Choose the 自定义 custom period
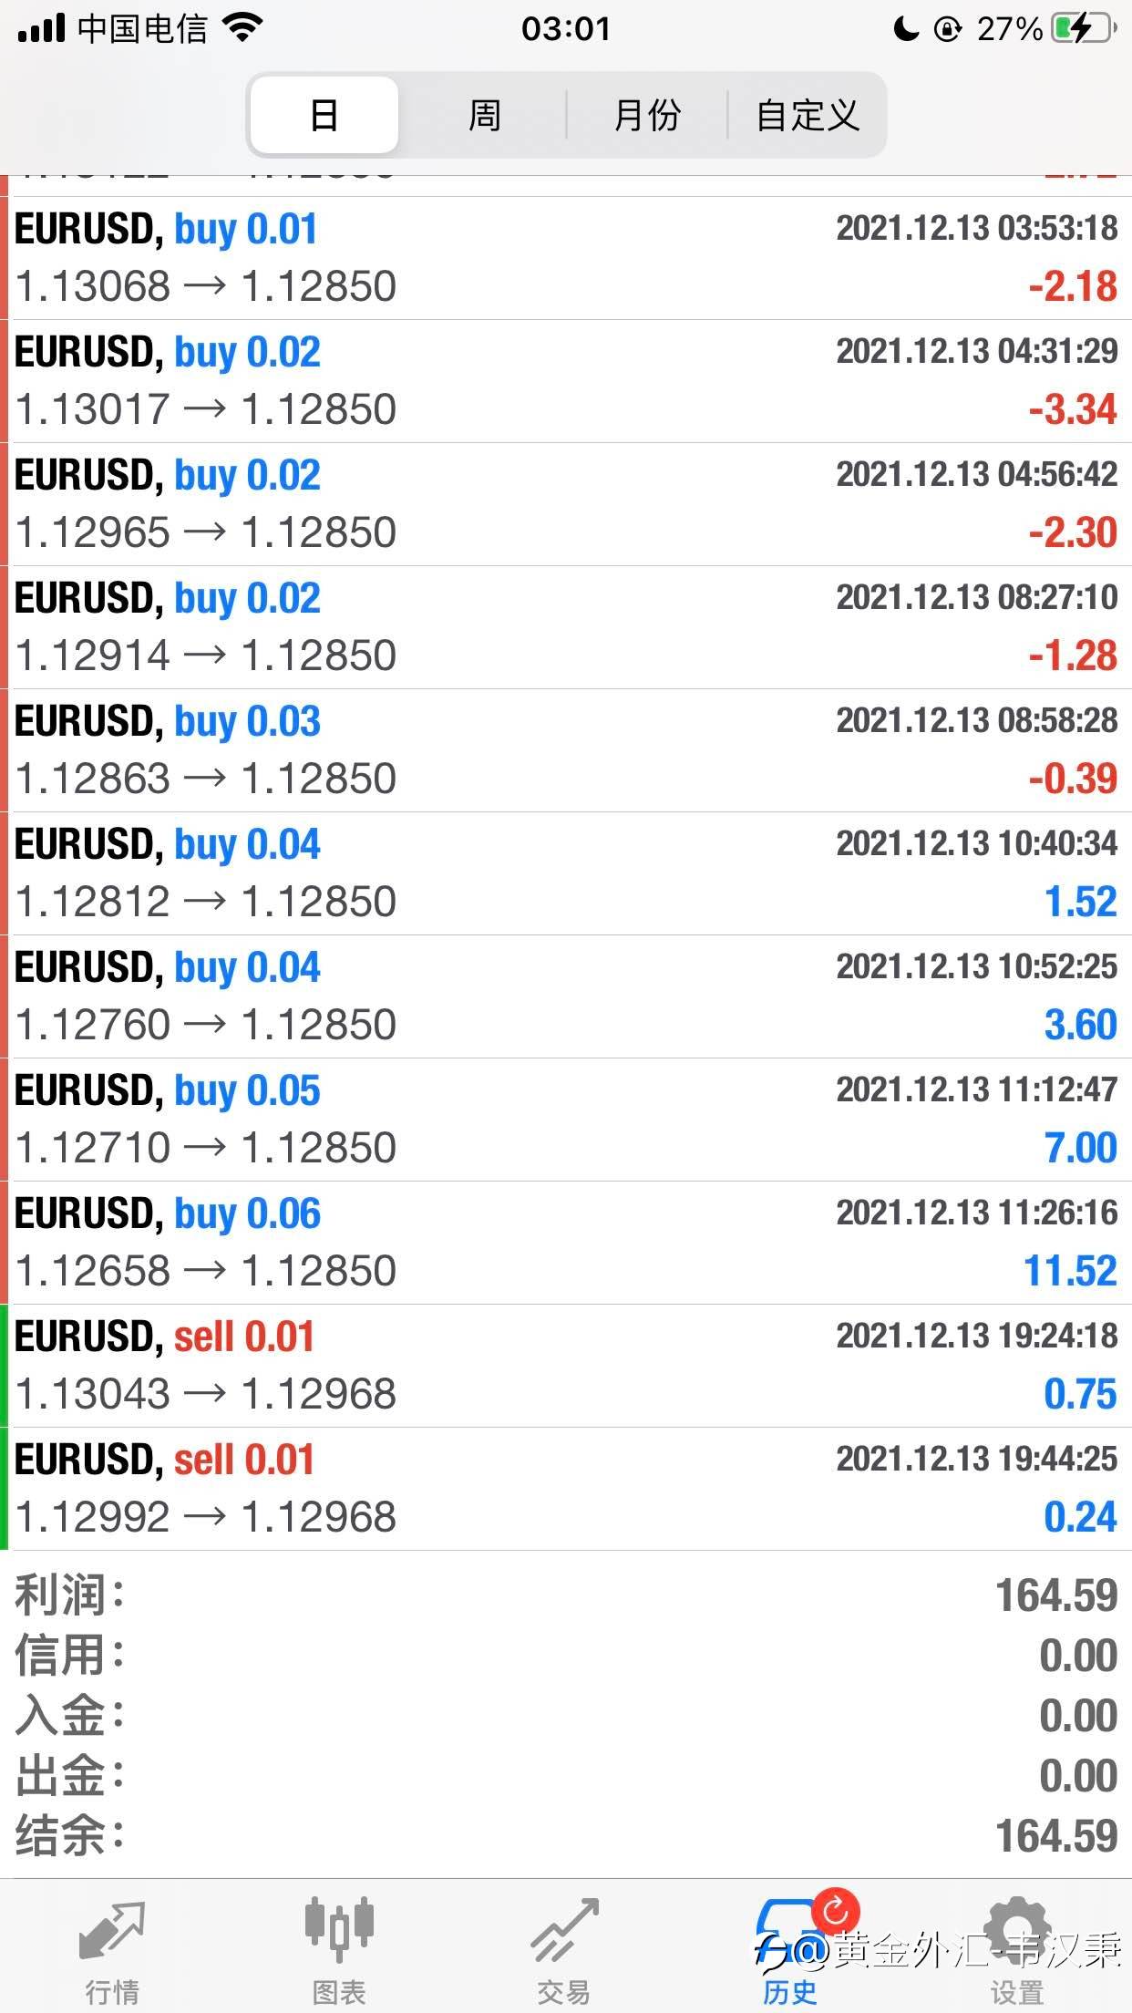The image size is (1132, 2013). click(808, 115)
